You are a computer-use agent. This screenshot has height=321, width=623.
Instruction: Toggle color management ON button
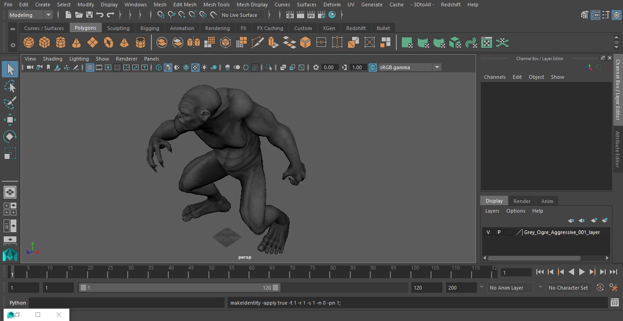(x=373, y=67)
